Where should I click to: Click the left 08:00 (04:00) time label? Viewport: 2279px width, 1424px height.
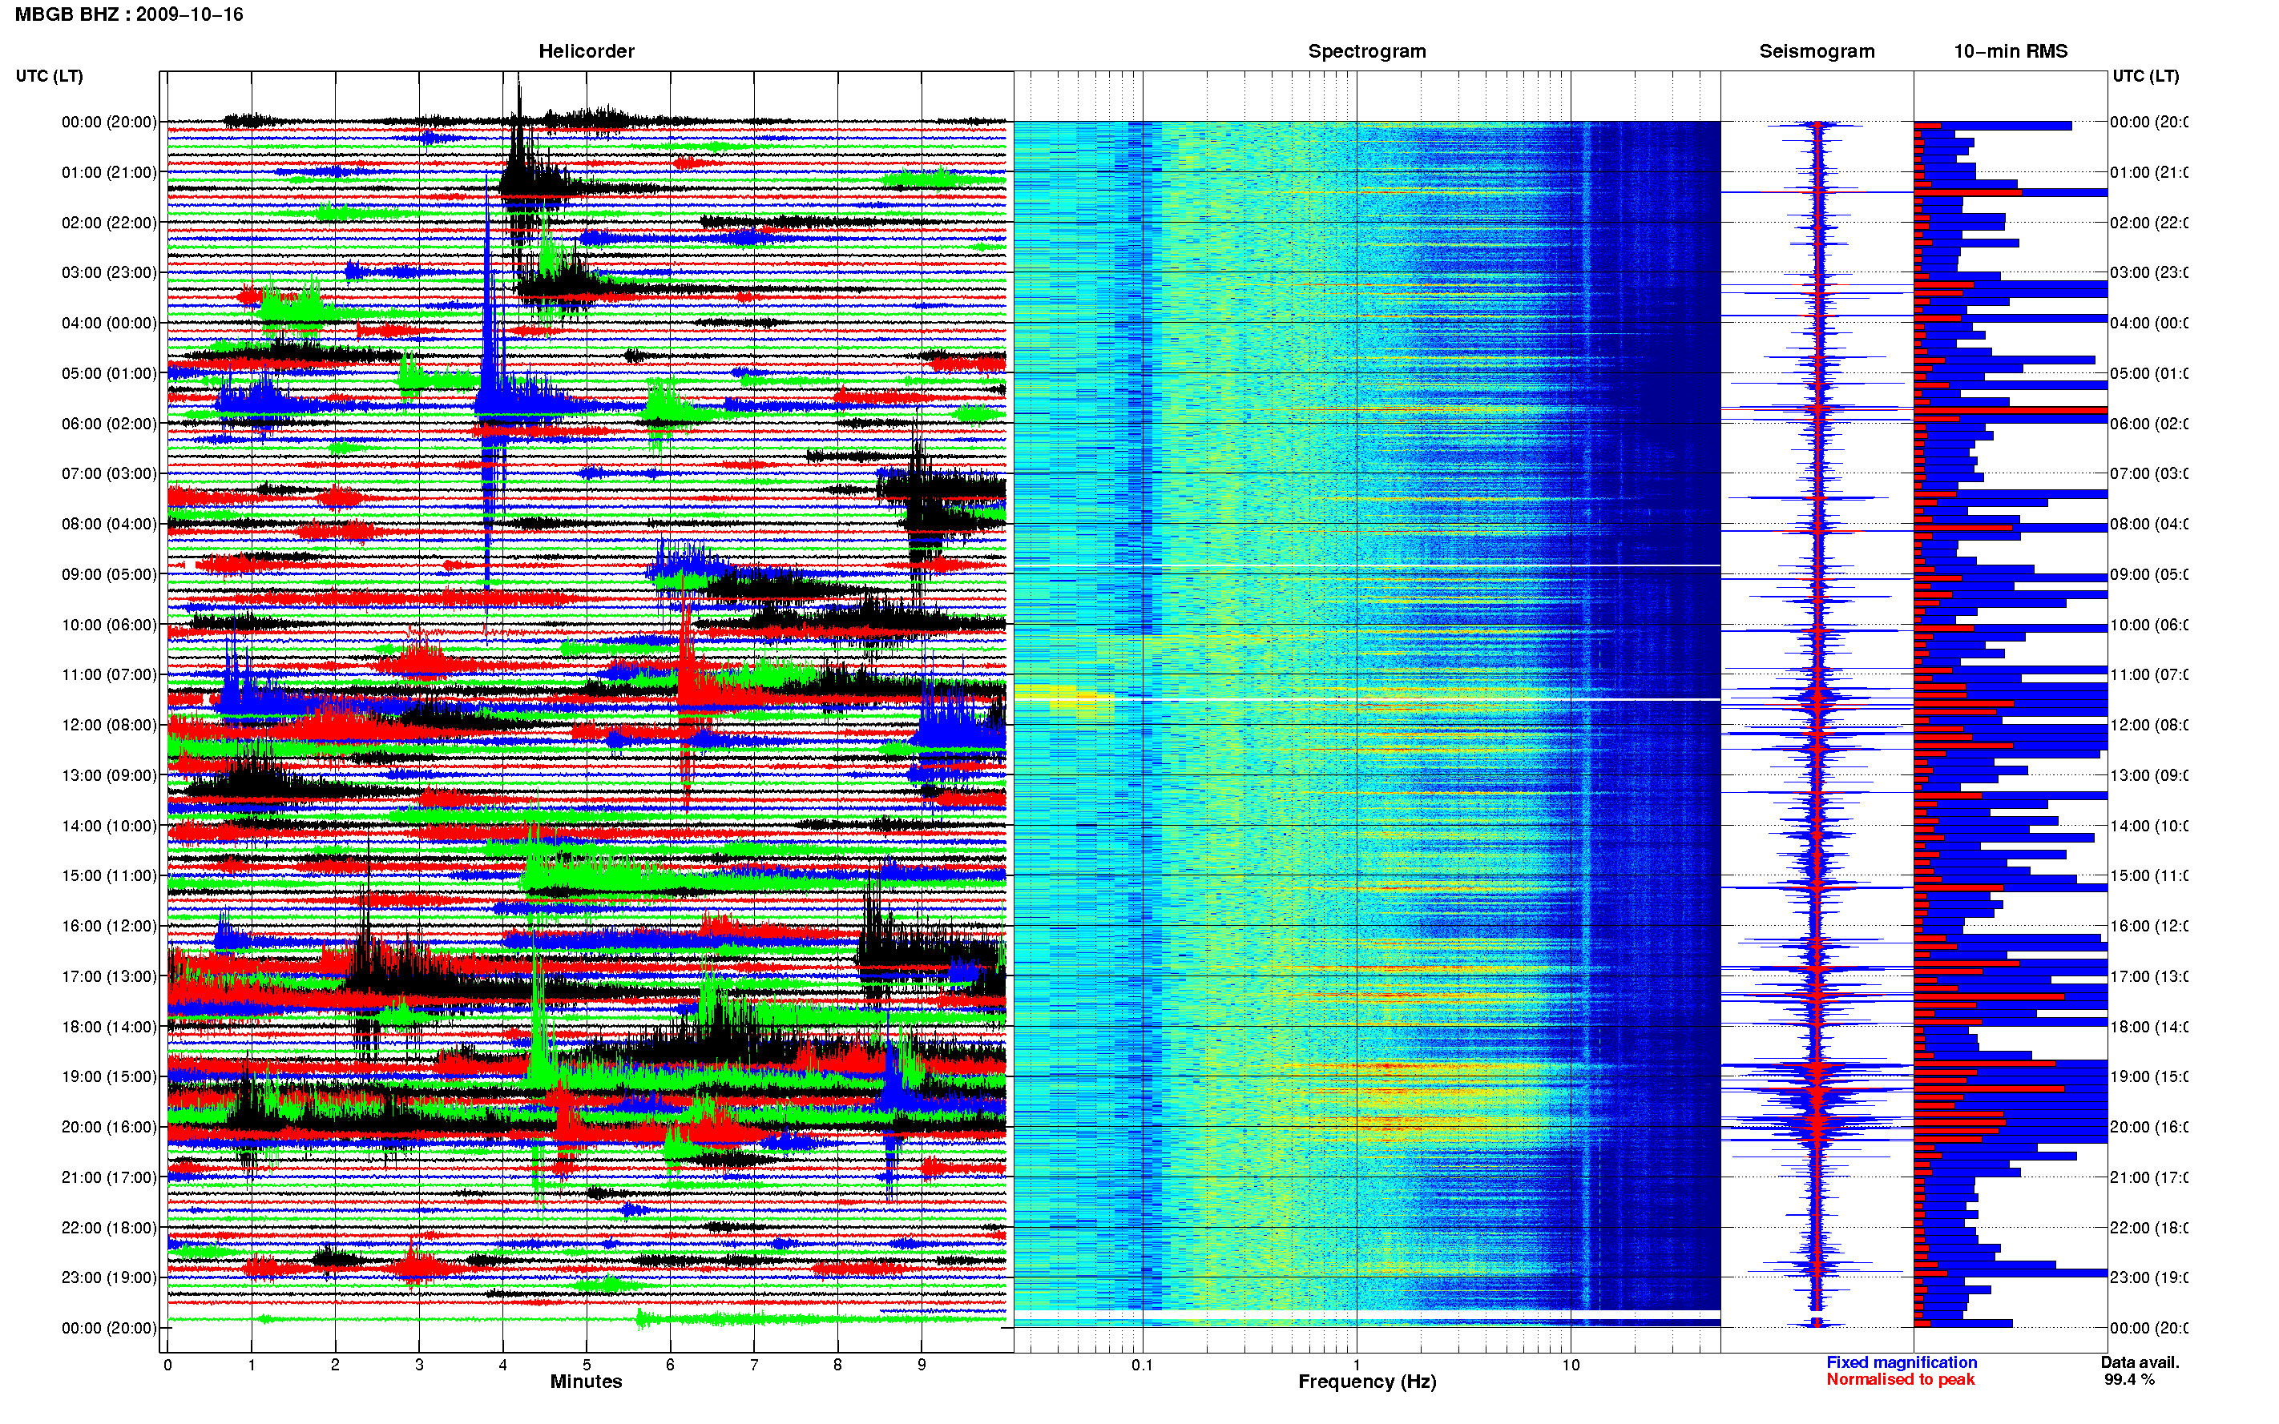point(109,524)
